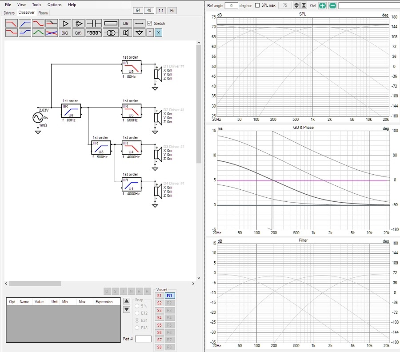Open the File menu
This screenshot has height=352, width=400.
[8, 4]
